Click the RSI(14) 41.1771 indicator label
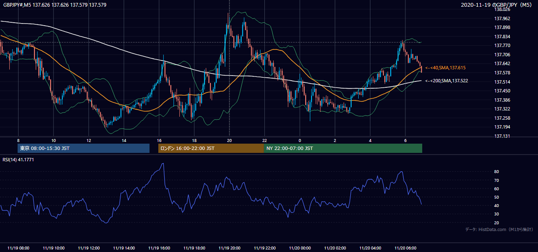 (x=17, y=160)
